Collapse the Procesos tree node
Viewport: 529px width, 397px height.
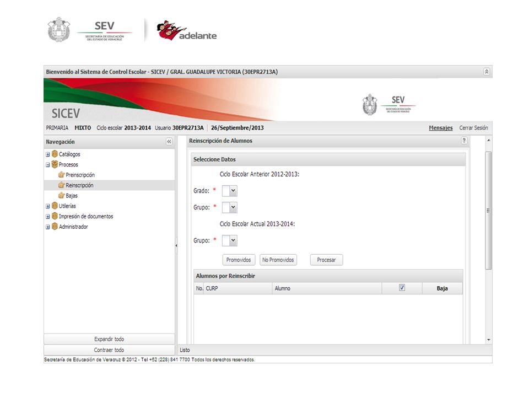(47, 165)
